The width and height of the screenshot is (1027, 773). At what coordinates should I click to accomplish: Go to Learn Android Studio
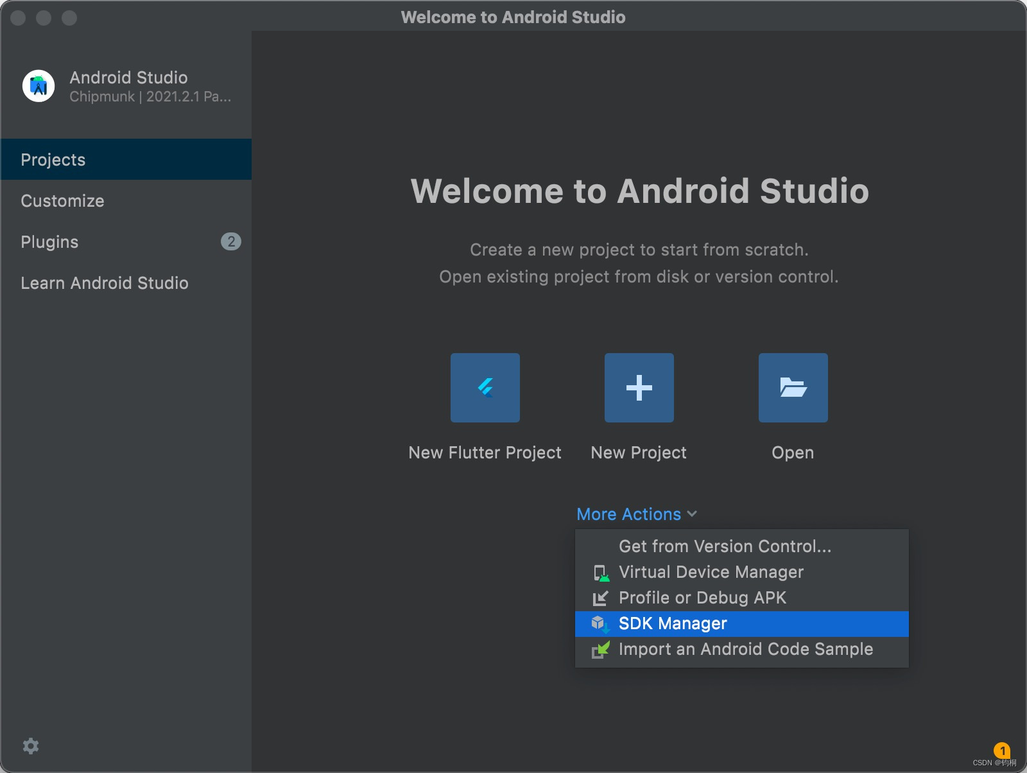pyautogui.click(x=126, y=282)
